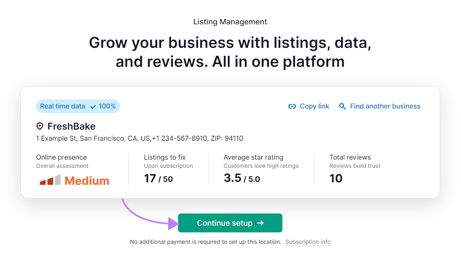
Task: Click the signal bars presence icon
Action: pyautogui.click(x=50, y=180)
